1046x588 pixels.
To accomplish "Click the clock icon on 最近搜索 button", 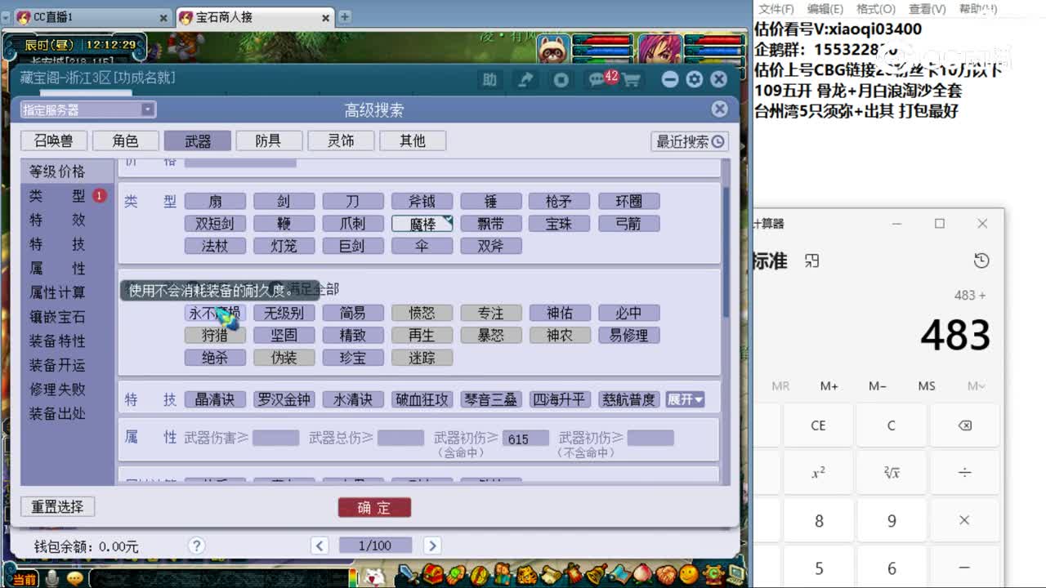I will (717, 141).
